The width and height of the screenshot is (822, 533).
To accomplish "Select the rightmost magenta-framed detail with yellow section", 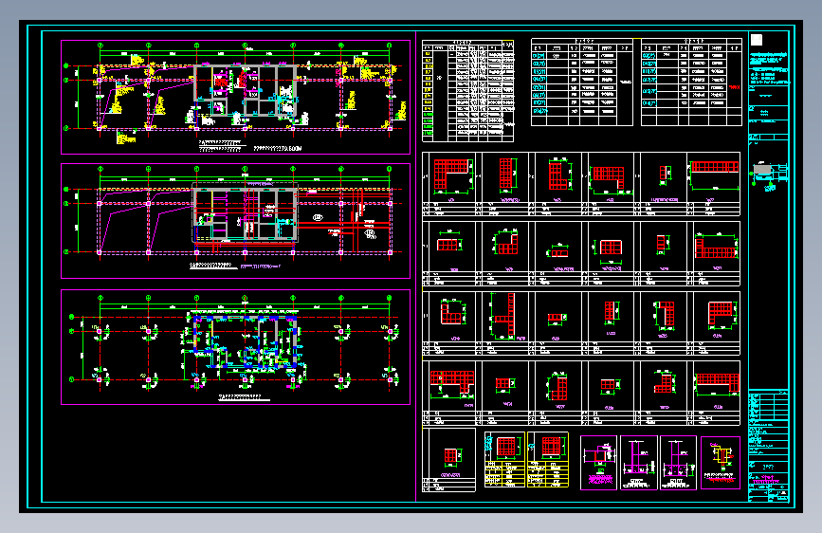I will pyautogui.click(x=721, y=463).
